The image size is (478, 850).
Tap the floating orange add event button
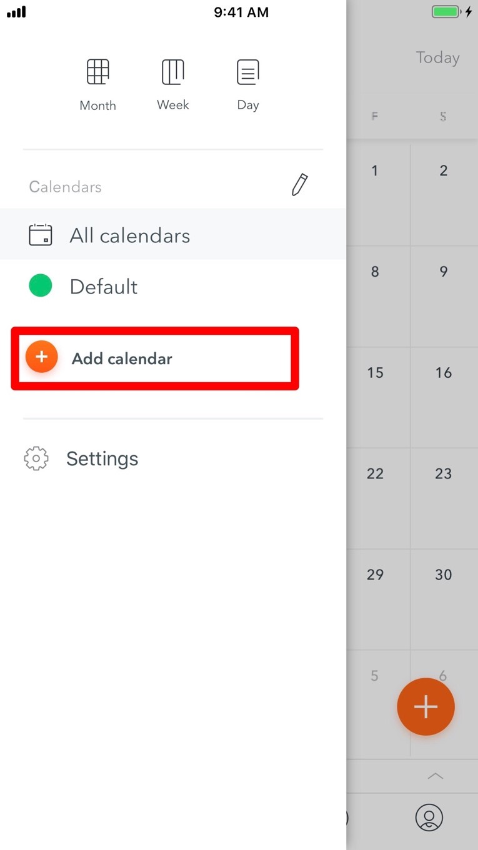point(426,707)
